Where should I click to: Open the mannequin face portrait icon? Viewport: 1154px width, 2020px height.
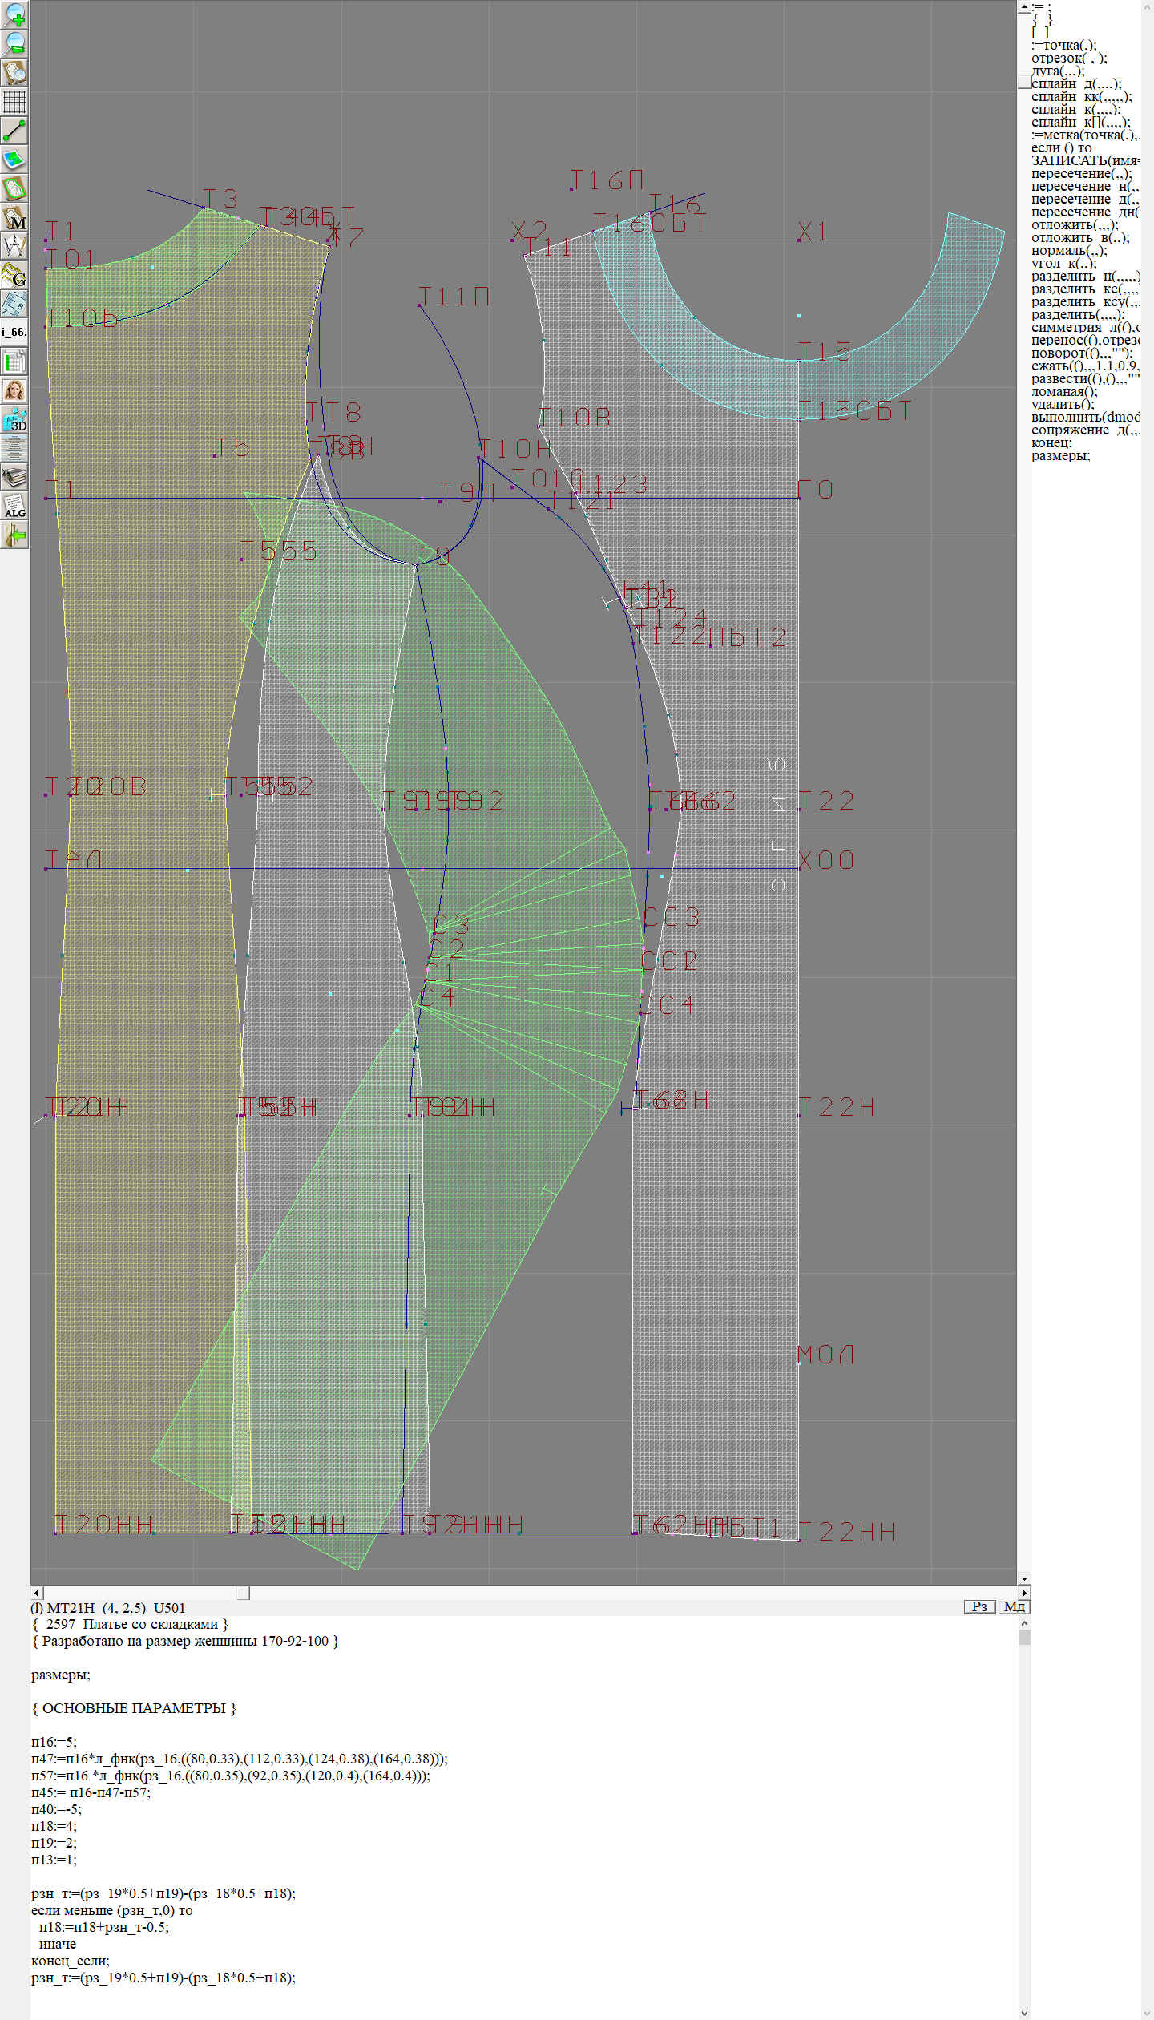[x=14, y=390]
